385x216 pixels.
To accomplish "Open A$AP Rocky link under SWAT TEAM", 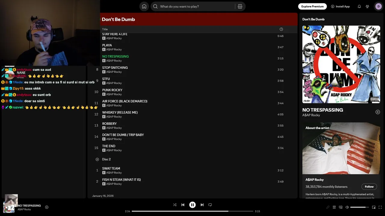I will (114, 172).
